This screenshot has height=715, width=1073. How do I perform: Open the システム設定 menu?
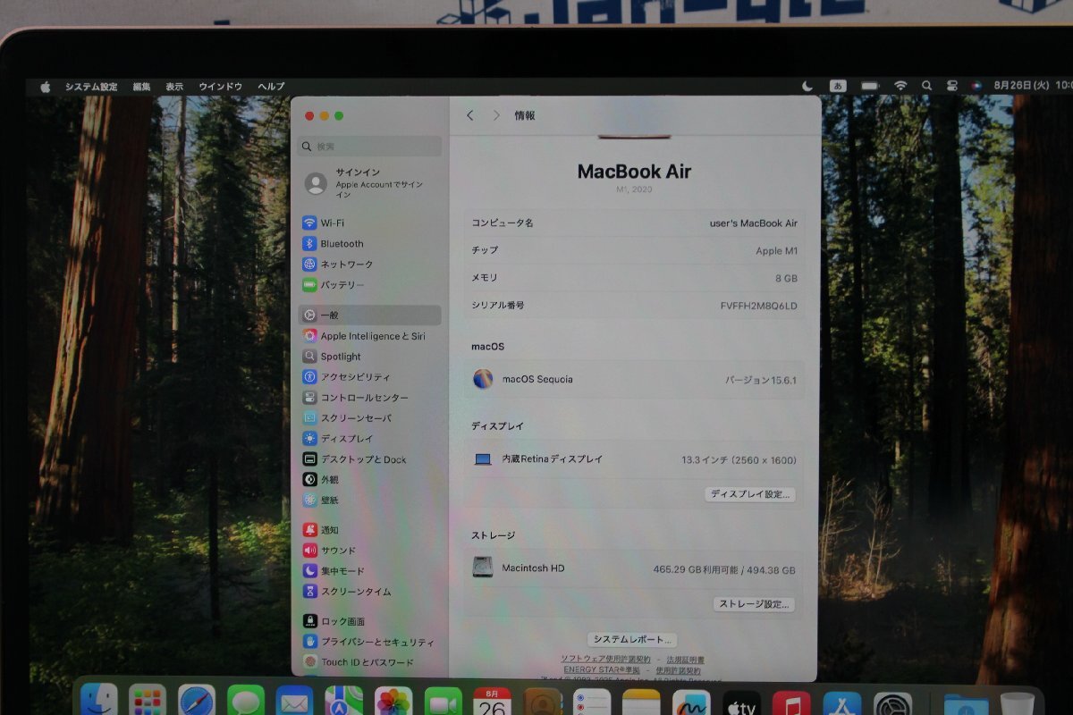(x=91, y=87)
